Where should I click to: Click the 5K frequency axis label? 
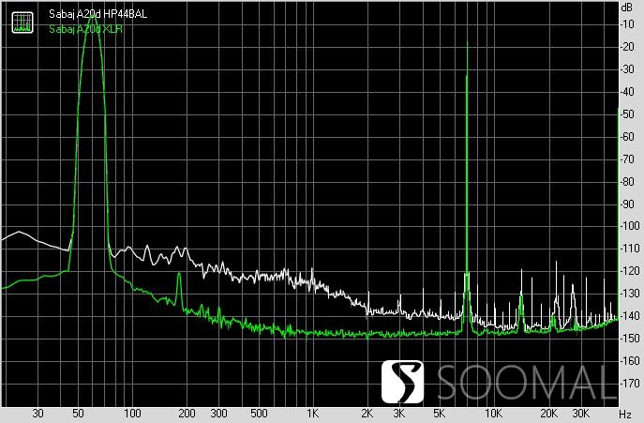[439, 413]
